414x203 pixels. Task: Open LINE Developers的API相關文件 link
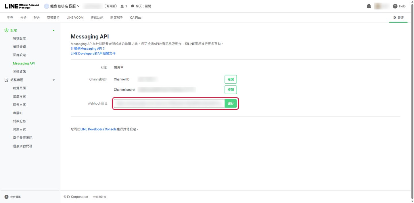pos(93,54)
